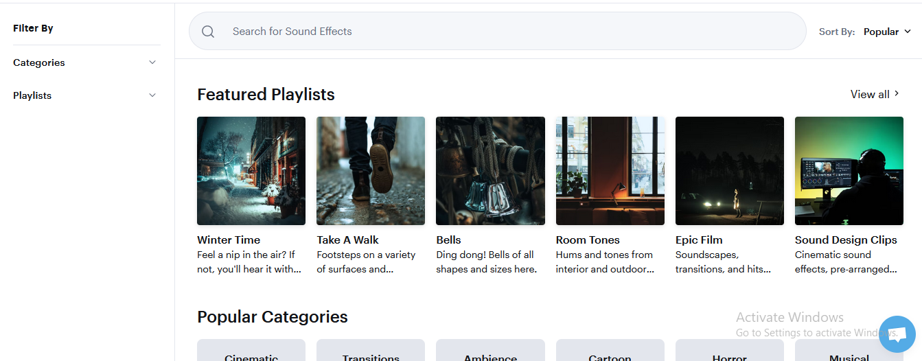Screen dimensions: 922x361
Task: Click the Sound Design Clips title
Action: tap(846, 240)
